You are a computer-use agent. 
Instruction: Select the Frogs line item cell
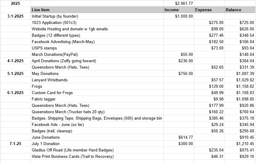click(x=97, y=86)
